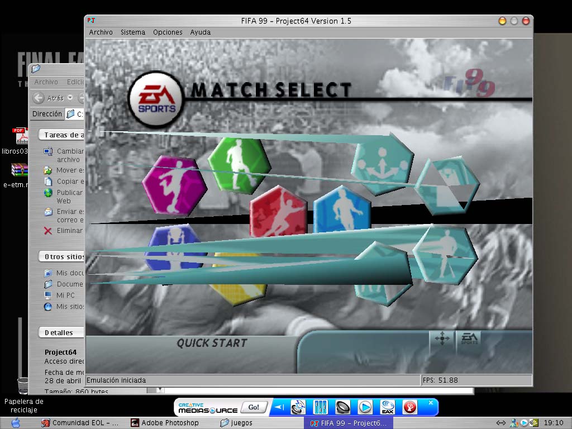Image resolution: width=572 pixels, height=429 pixels.
Task: Close the Creative MediaSource bar
Action: pos(431,403)
